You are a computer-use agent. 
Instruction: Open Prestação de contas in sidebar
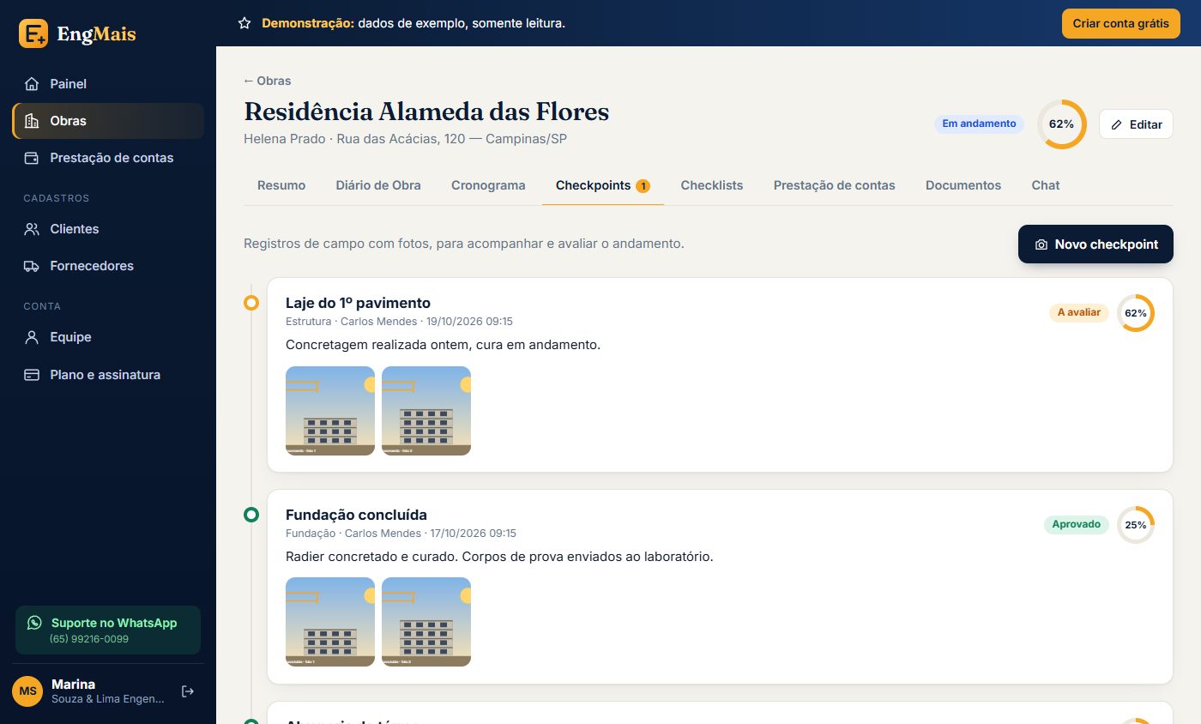108,158
